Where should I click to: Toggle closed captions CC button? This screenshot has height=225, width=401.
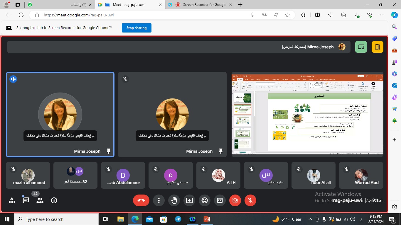tap(220, 200)
